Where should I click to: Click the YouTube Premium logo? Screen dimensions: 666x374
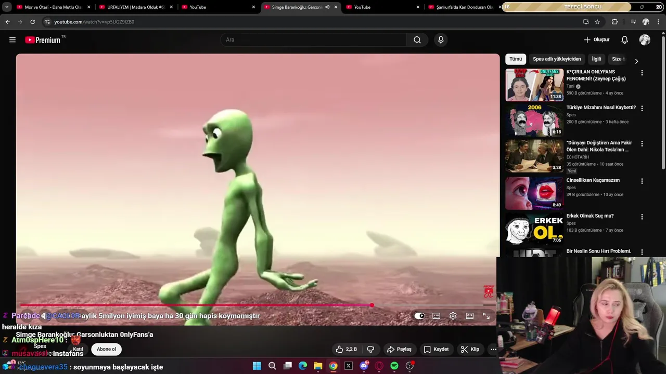click(x=43, y=40)
